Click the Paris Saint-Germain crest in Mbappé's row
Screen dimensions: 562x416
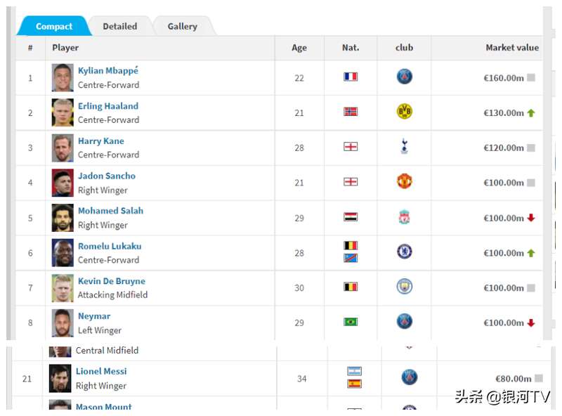405,77
